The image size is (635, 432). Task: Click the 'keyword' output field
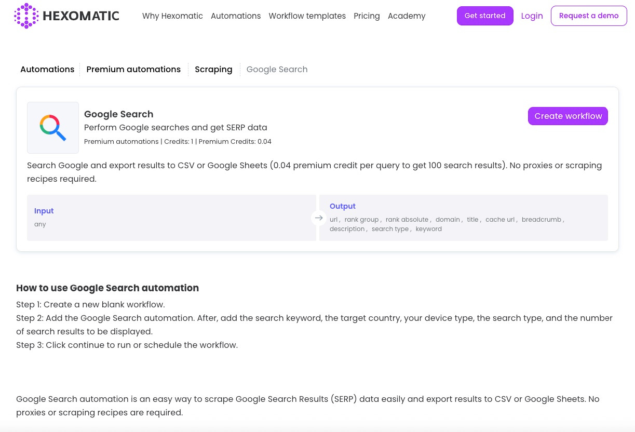click(429, 229)
